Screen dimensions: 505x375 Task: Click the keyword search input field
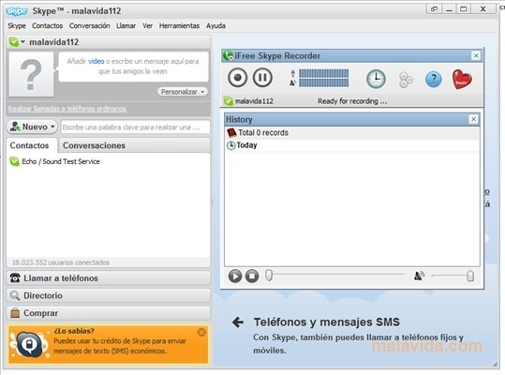[x=135, y=127]
